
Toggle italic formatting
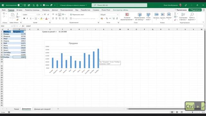(27, 19)
